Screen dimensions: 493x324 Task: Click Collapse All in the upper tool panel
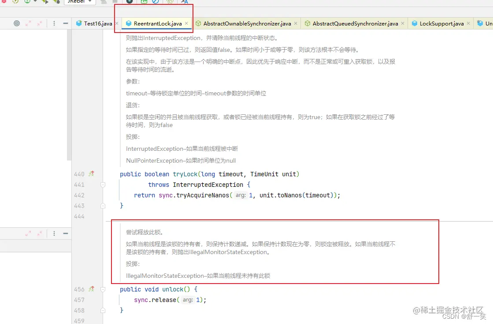click(x=40, y=23)
